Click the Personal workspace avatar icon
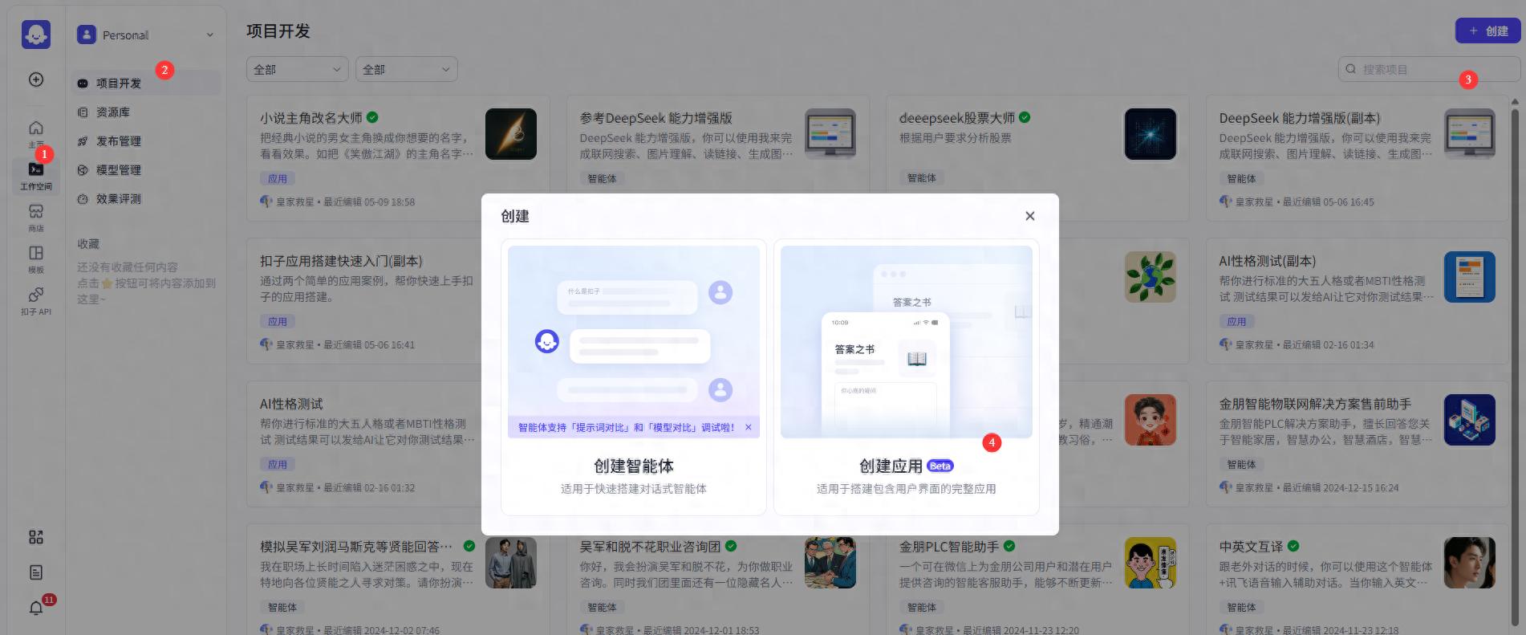The width and height of the screenshot is (1526, 635). 86,35
